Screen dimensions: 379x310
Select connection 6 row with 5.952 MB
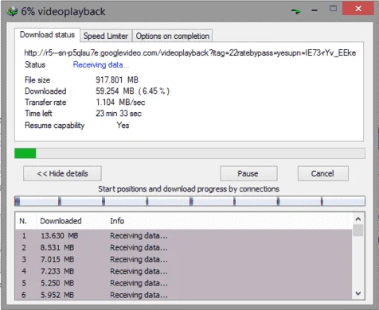point(184,295)
